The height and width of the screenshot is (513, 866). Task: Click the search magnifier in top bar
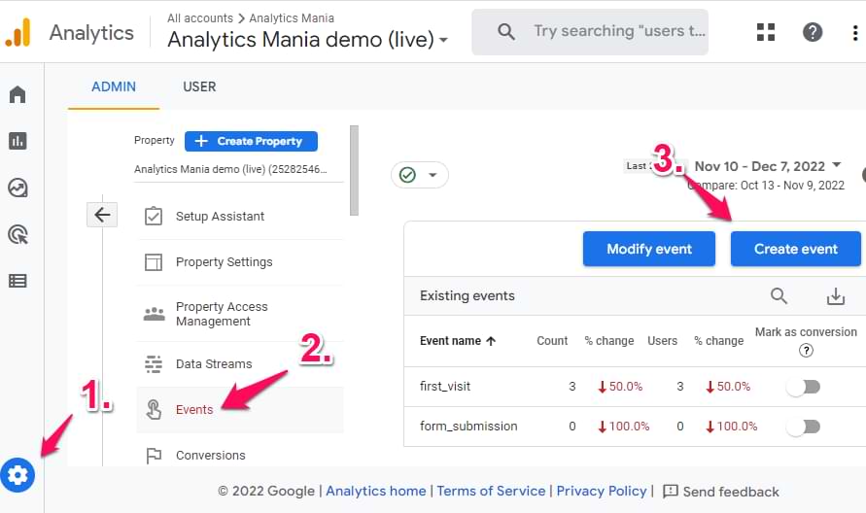[x=506, y=31]
